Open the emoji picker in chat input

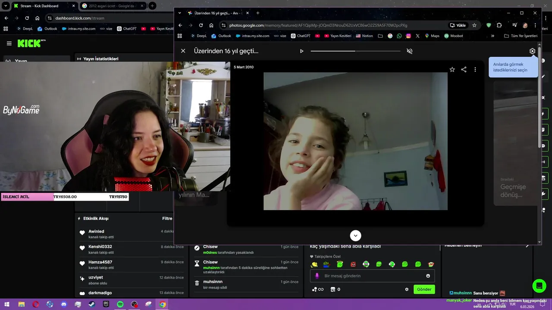coord(428,276)
